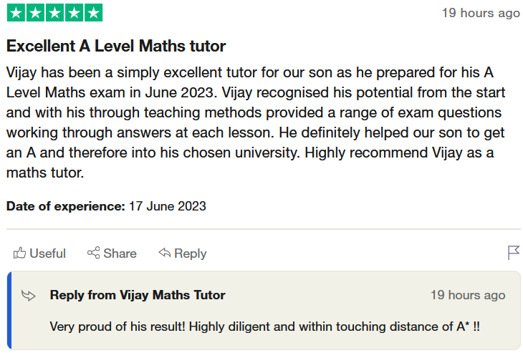This screenshot has height=353, width=523.
Task: Click the fifth green star in the rating
Action: click(x=93, y=13)
